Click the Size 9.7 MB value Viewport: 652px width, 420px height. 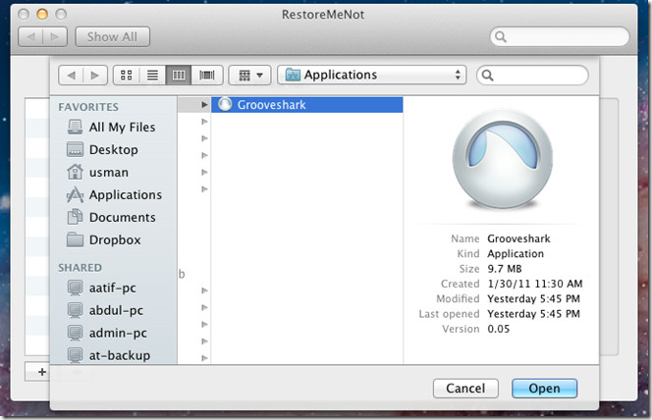pos(505,269)
